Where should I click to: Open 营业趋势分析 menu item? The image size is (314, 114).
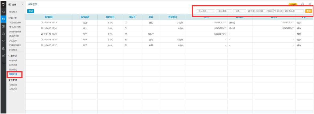tap(15, 23)
